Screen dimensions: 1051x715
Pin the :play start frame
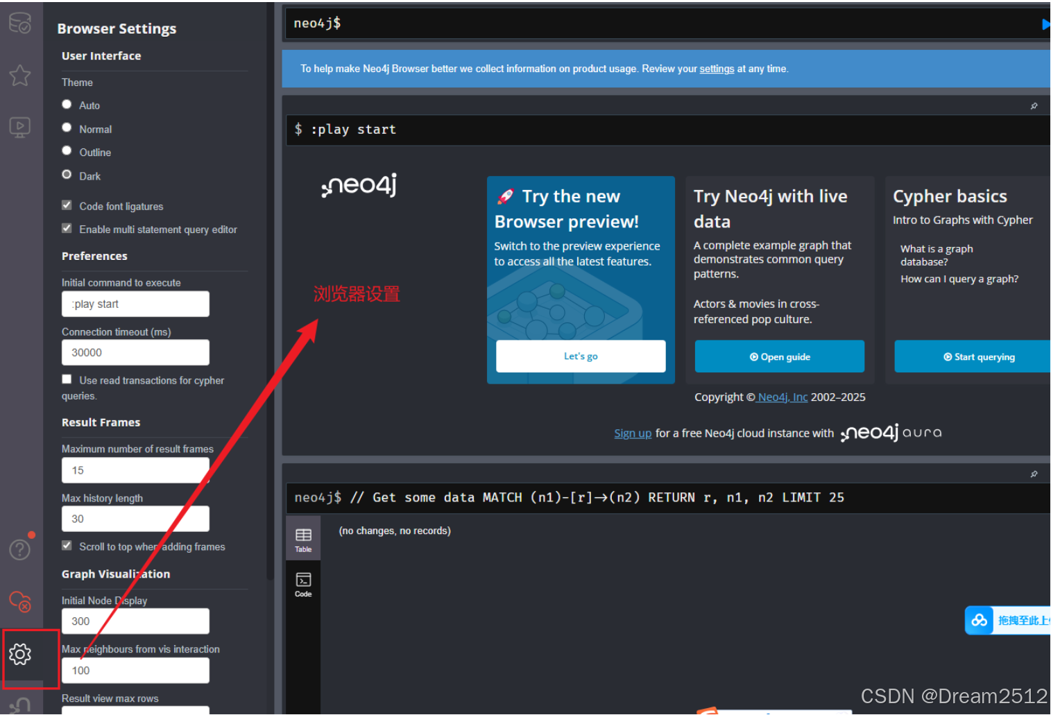[x=1034, y=106]
